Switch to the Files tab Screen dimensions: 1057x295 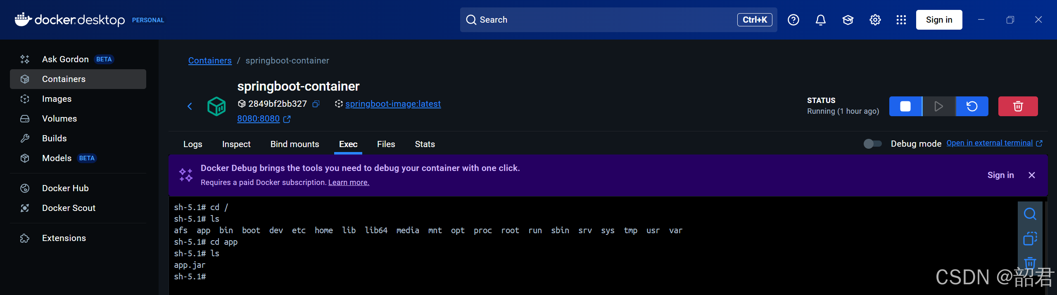[386, 144]
